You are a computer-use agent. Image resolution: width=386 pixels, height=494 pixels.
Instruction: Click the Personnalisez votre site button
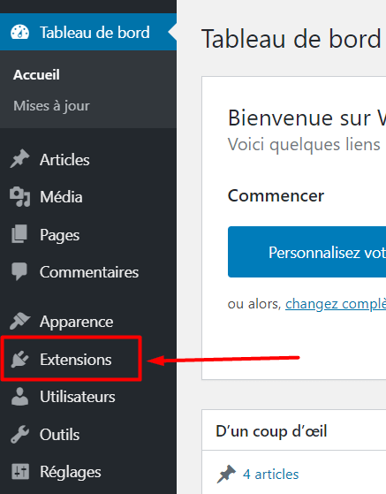[x=307, y=252]
